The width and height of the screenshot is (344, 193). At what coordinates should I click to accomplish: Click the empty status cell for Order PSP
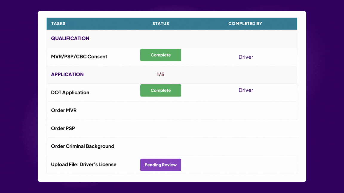pos(161,128)
